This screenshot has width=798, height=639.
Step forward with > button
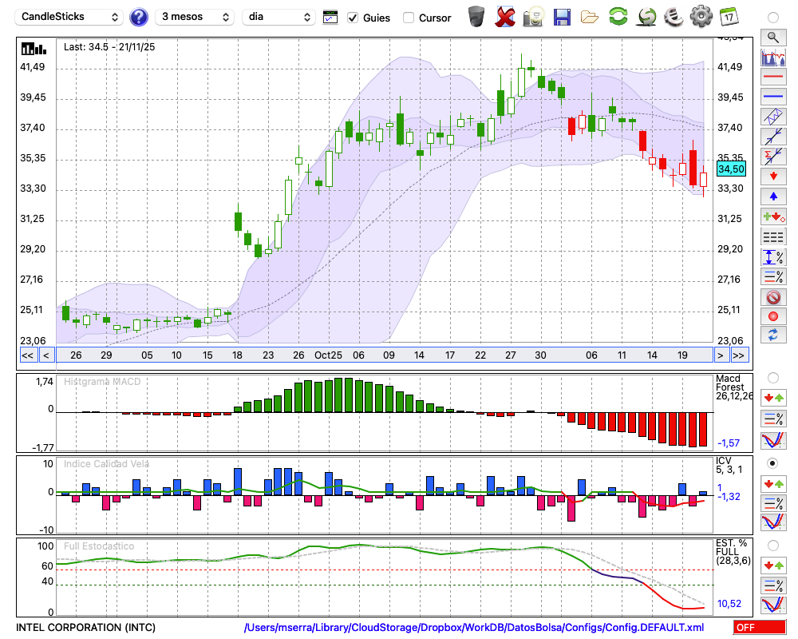pyautogui.click(x=720, y=355)
